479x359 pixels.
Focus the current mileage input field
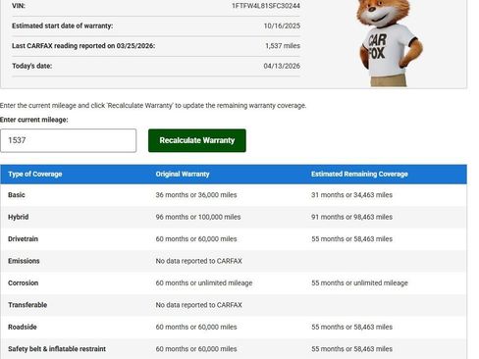[68, 140]
